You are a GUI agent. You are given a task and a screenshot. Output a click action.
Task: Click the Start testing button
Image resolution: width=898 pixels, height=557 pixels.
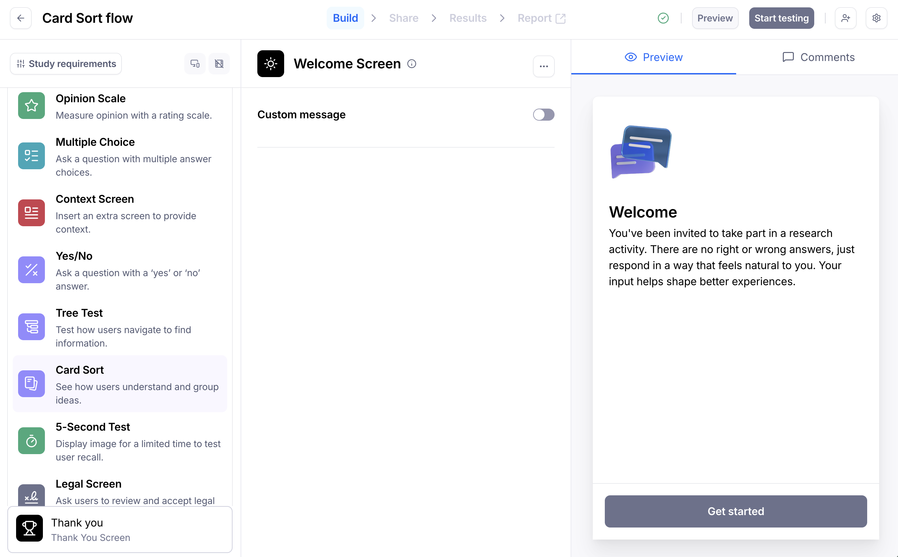point(781,18)
